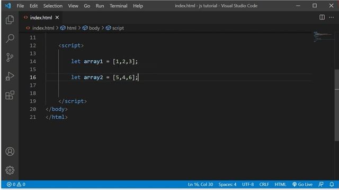
Task: Click line number 21 in gutter
Action: click(33, 117)
